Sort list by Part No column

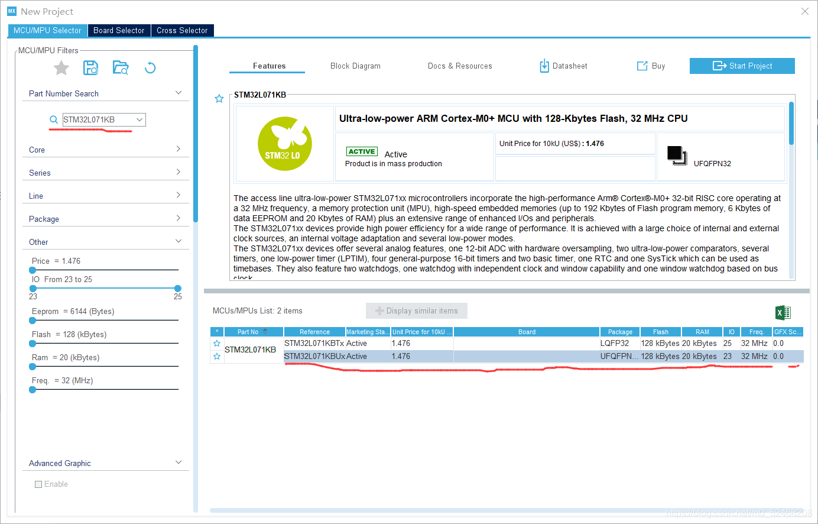click(254, 332)
